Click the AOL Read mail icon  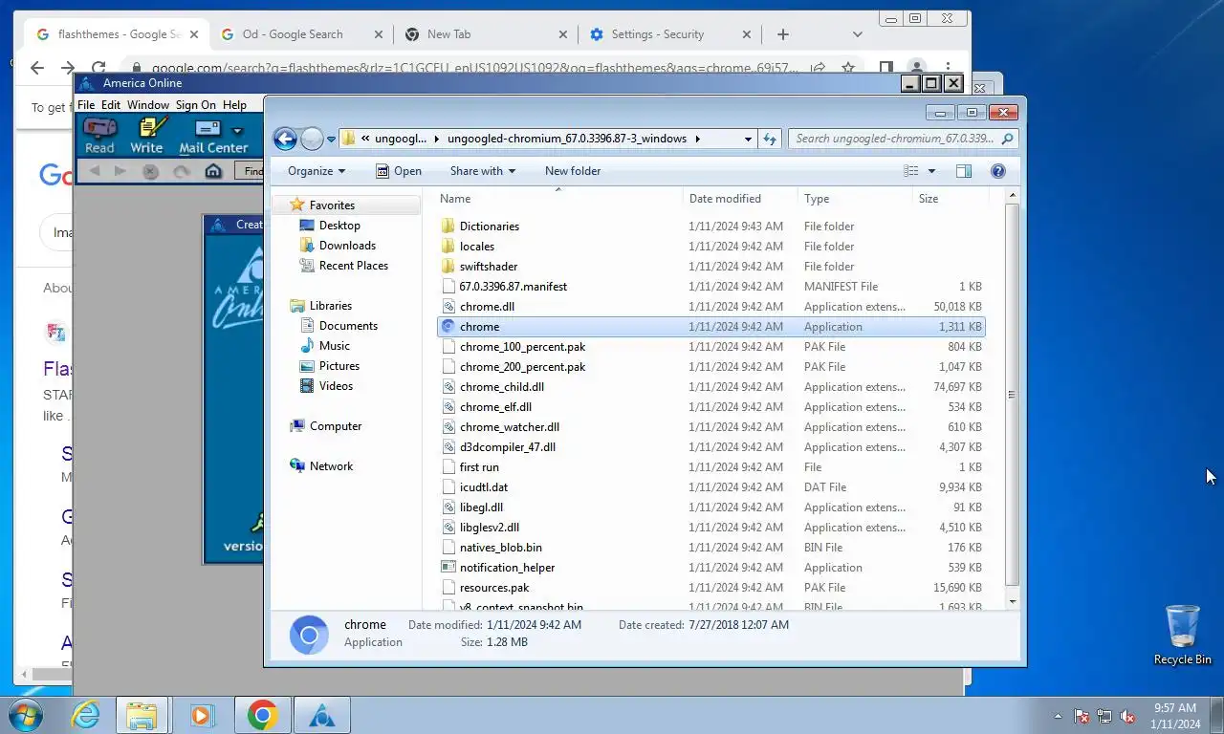coord(99,135)
